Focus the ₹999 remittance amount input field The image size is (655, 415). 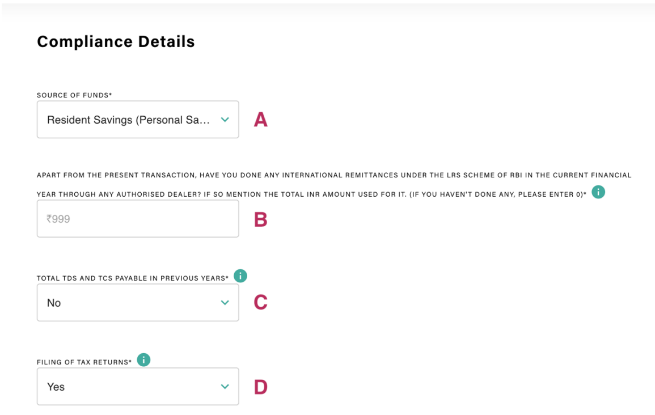tap(138, 219)
